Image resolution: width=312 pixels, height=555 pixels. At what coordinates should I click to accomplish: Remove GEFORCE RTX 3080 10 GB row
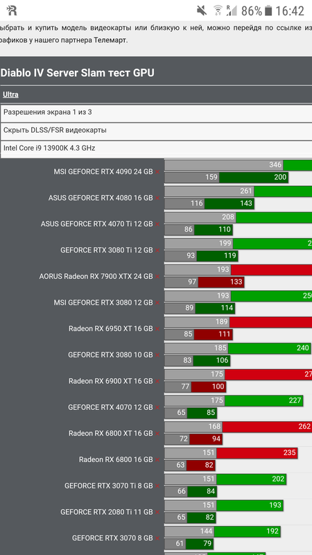pos(157,355)
